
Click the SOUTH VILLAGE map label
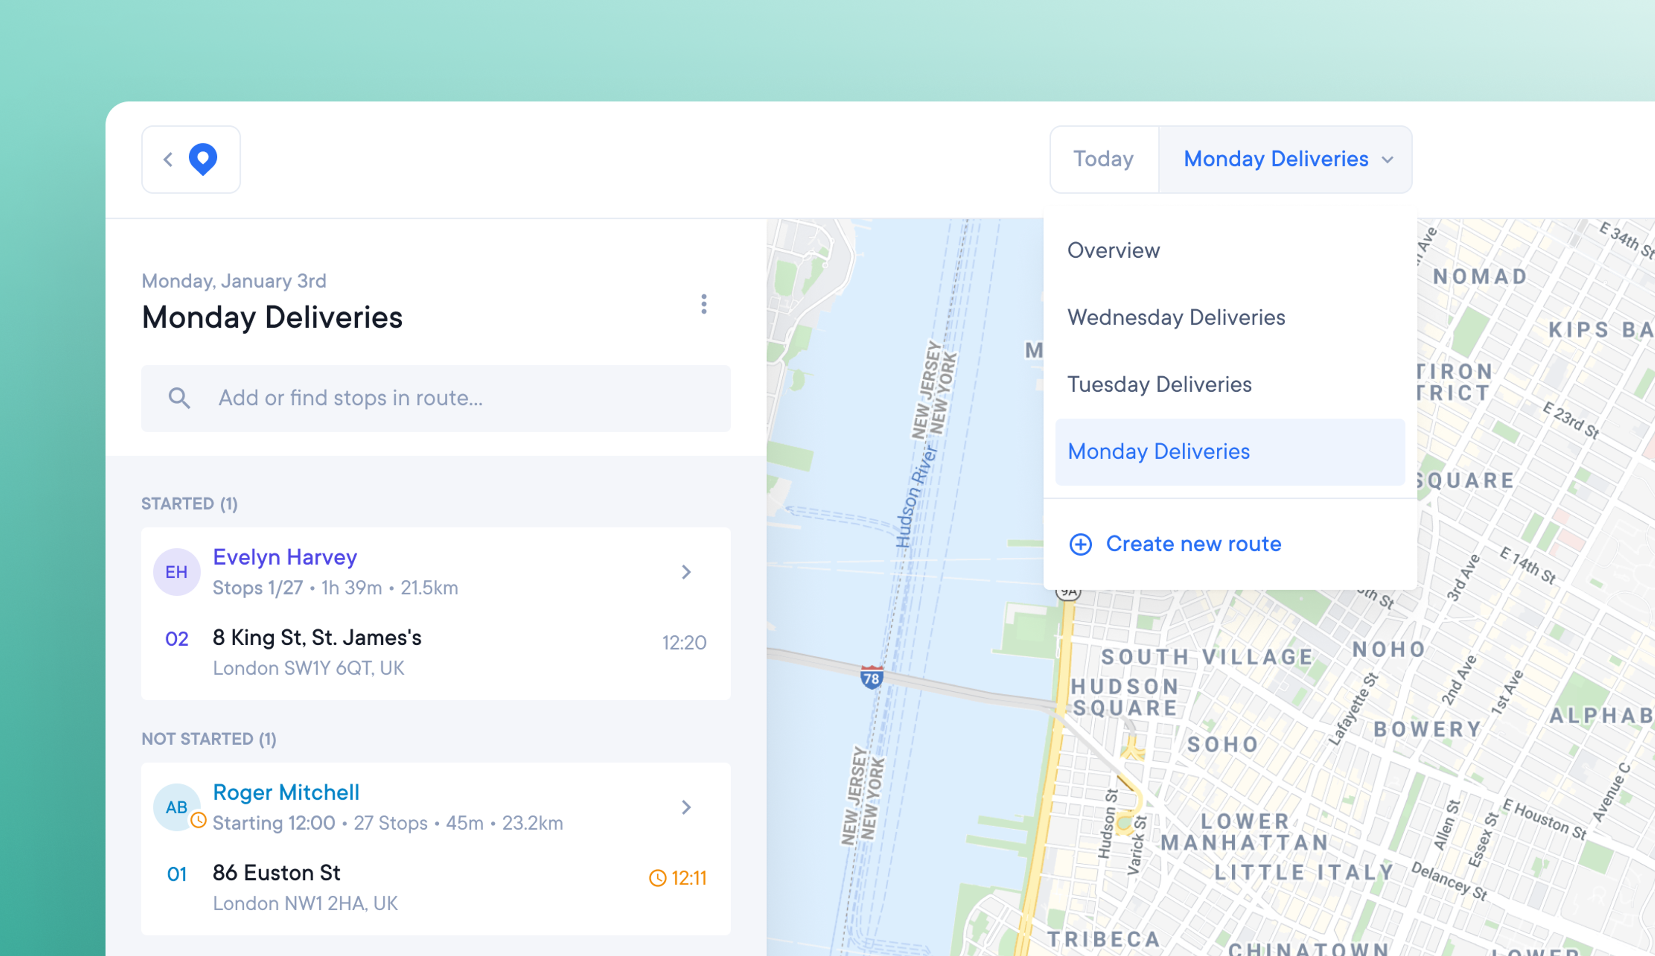[1207, 656]
